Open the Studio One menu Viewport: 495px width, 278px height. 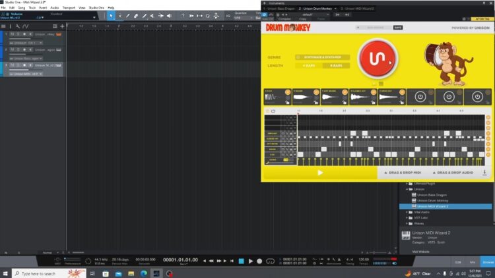[96, 7]
